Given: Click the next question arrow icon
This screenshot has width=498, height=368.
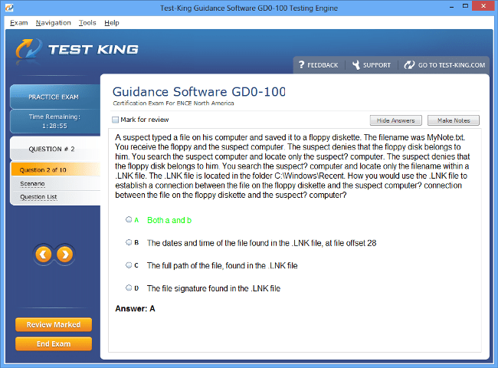Looking at the screenshot, I should [x=65, y=255].
